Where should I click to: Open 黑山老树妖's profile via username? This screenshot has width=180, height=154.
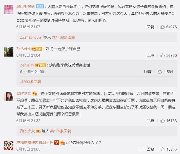coord(26,6)
